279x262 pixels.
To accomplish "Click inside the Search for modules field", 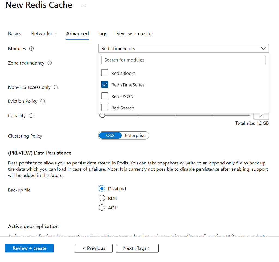I will point(183,60).
